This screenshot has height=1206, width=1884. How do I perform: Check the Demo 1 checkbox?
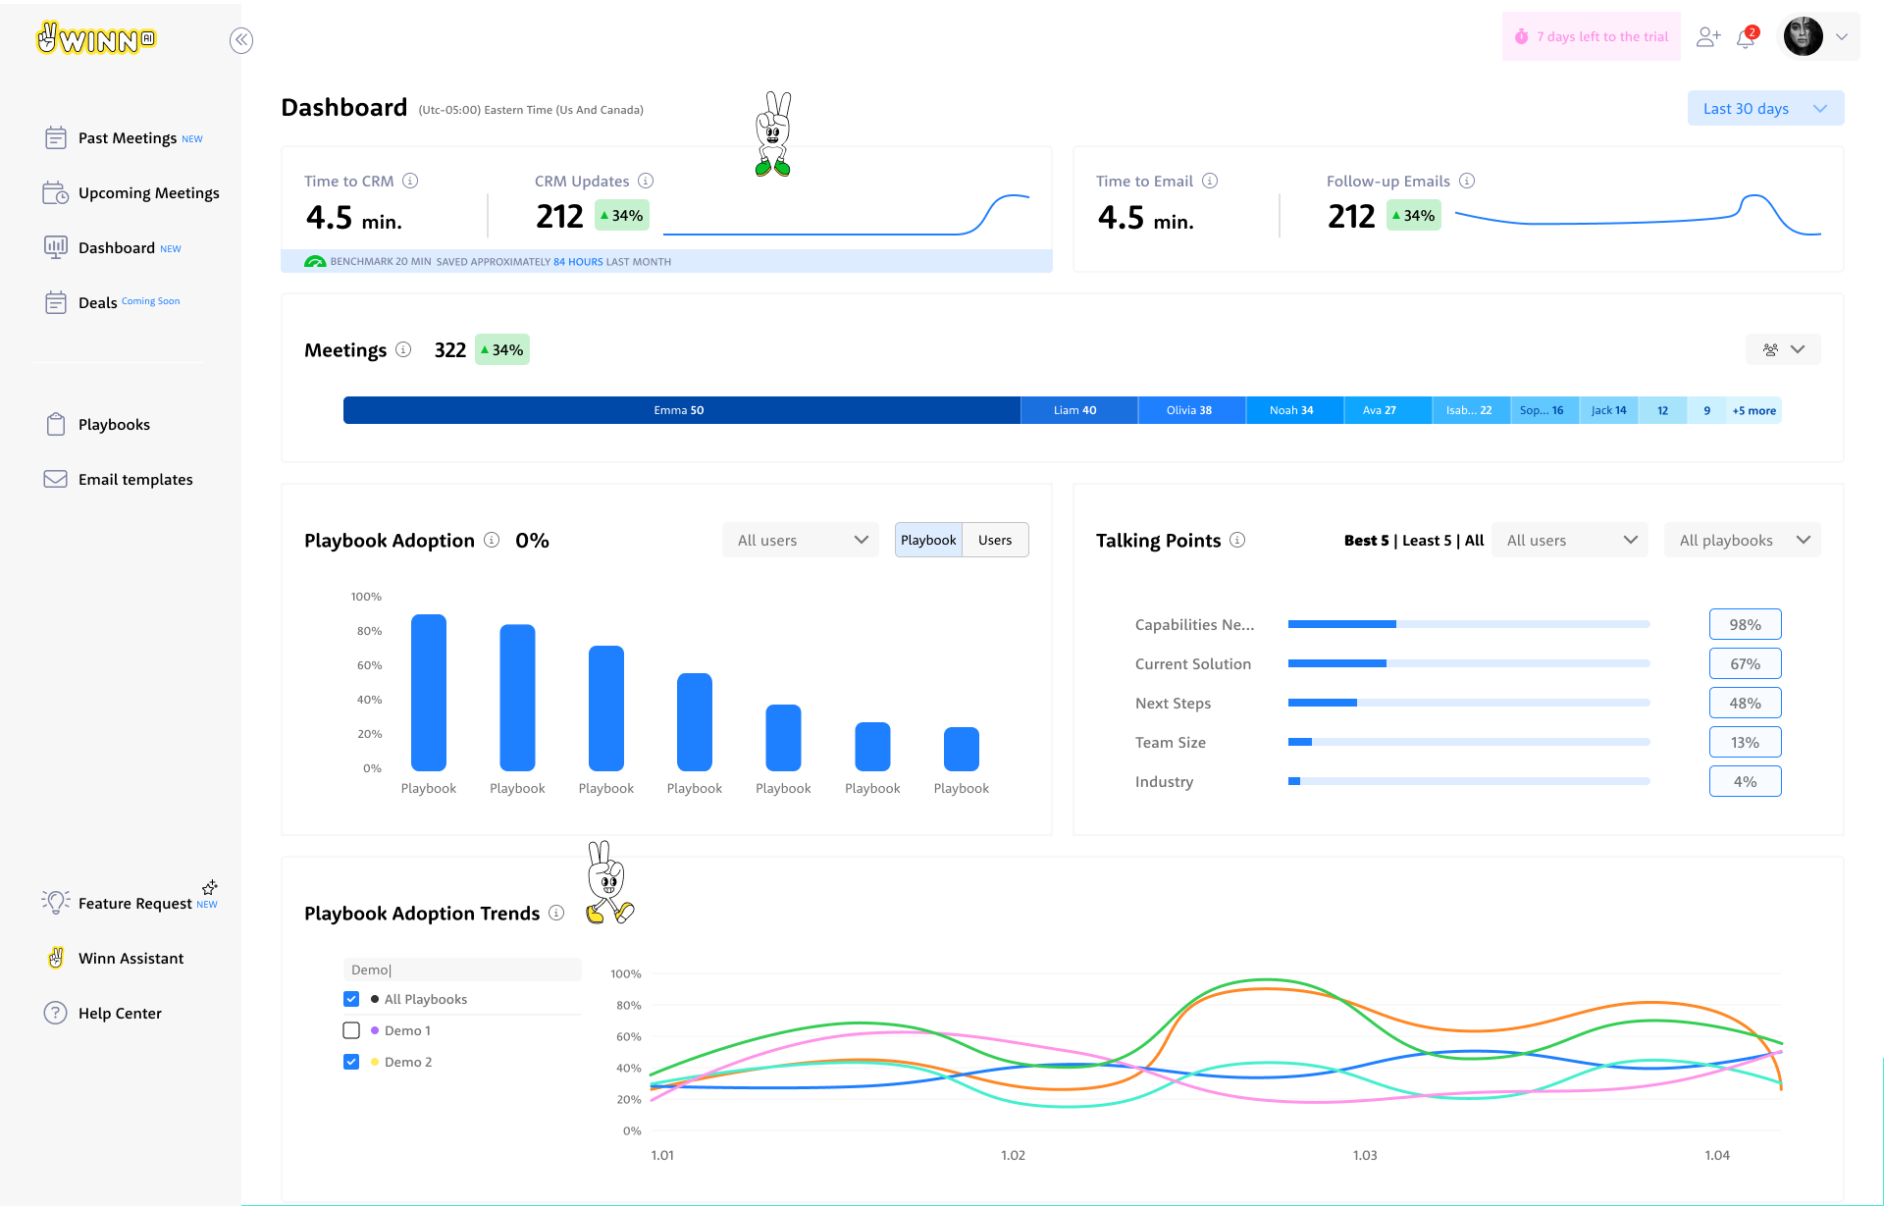(x=351, y=1030)
